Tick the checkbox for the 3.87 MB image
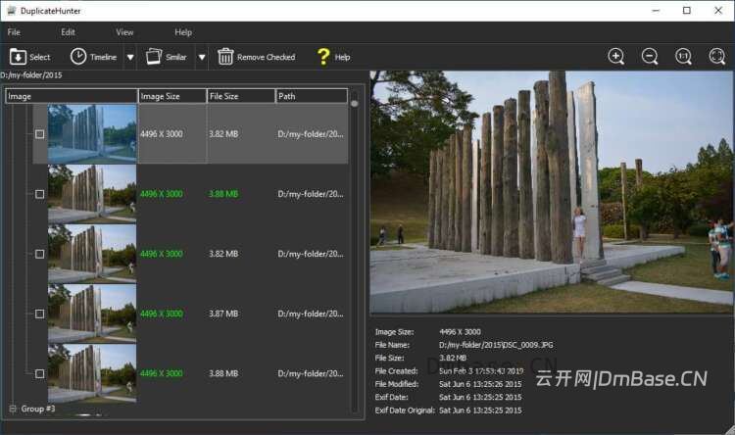This screenshot has width=735, height=435. tap(40, 314)
